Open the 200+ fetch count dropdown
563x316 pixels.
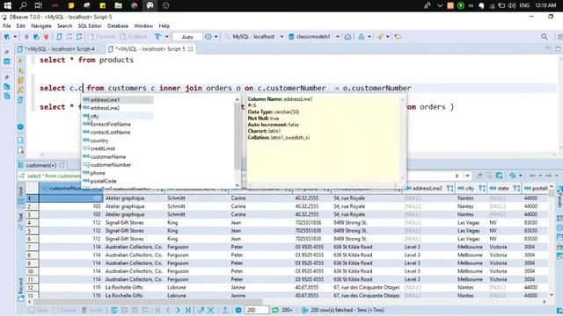coord(287,310)
